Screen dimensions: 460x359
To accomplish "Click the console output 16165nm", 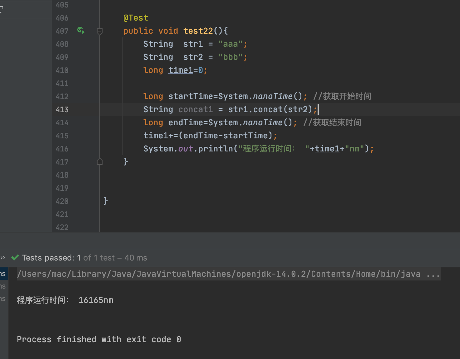I will 96,300.
